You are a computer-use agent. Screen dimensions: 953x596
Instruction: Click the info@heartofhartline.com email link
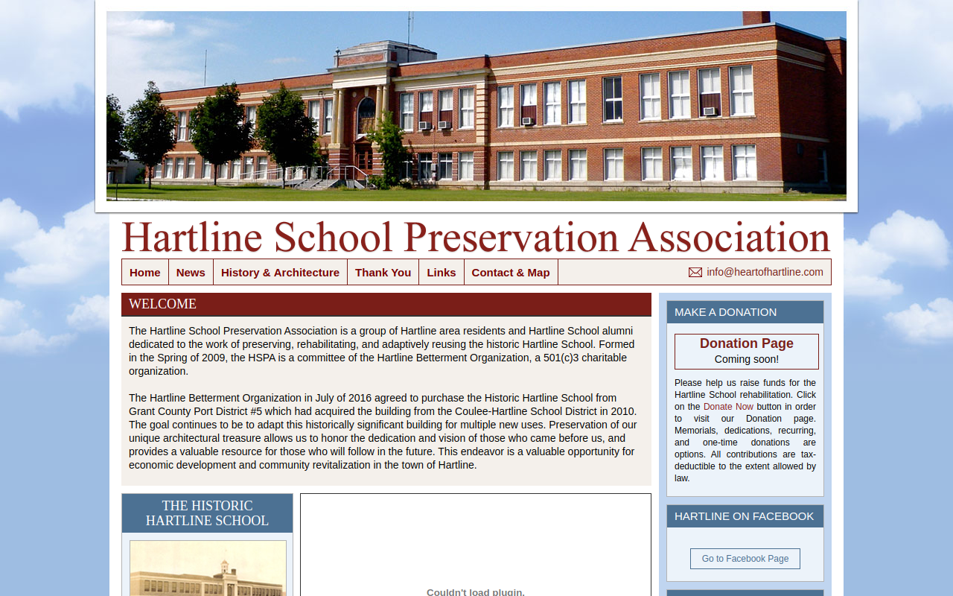click(x=765, y=272)
